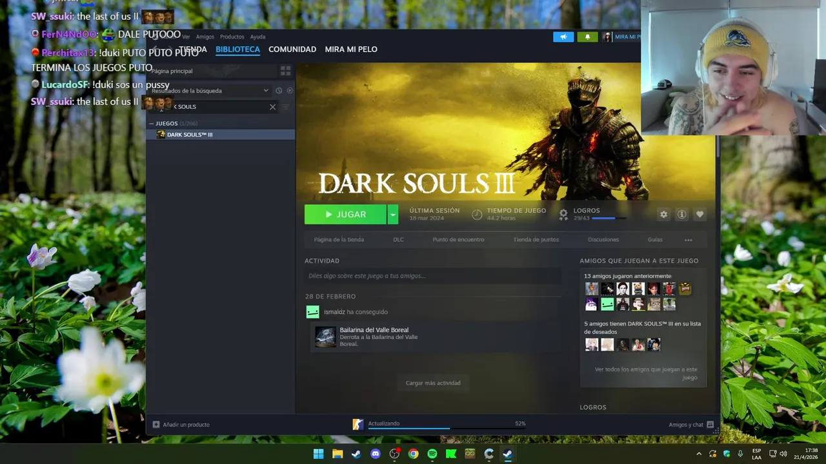This screenshot has height=464, width=826.
Task: Click the clock icon beside TIEMPO DE JUEGO
Action: [477, 215]
